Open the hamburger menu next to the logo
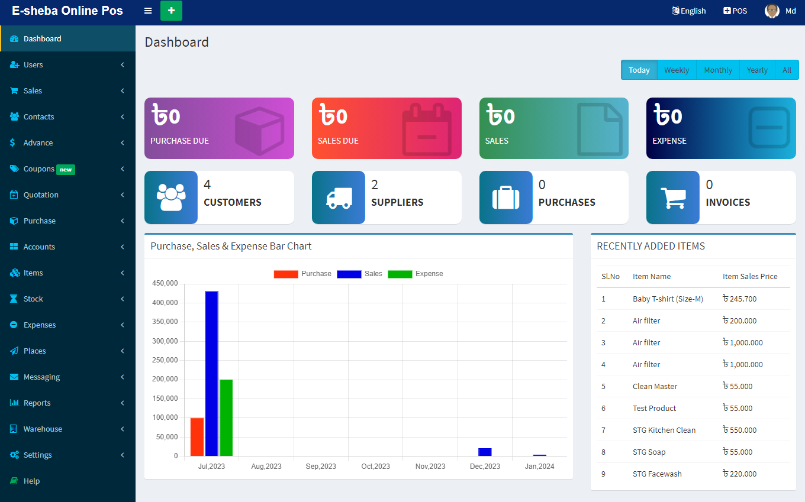Screen dimensions: 805x502 pos(147,11)
